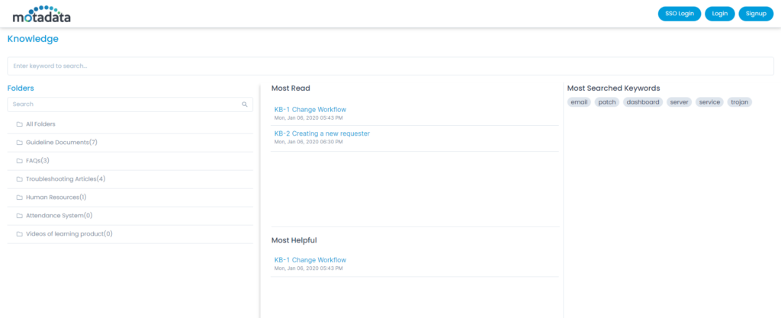Choose the trojan keyword tag
The height and width of the screenshot is (318, 781).
coord(739,102)
